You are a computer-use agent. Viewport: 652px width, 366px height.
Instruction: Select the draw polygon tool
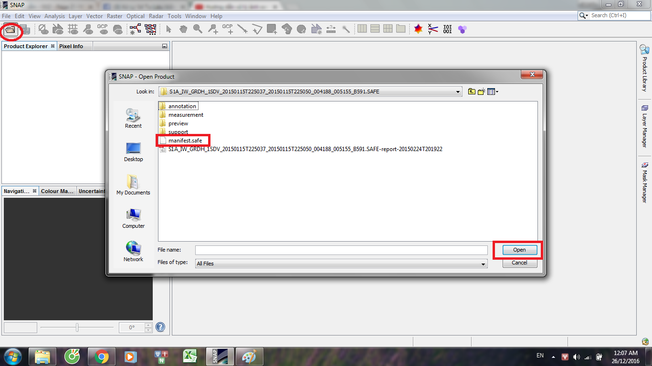coord(287,29)
